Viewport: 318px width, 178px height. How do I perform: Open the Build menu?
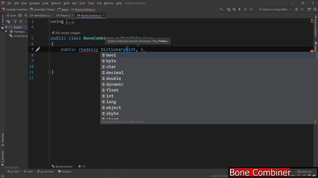(67, 3)
